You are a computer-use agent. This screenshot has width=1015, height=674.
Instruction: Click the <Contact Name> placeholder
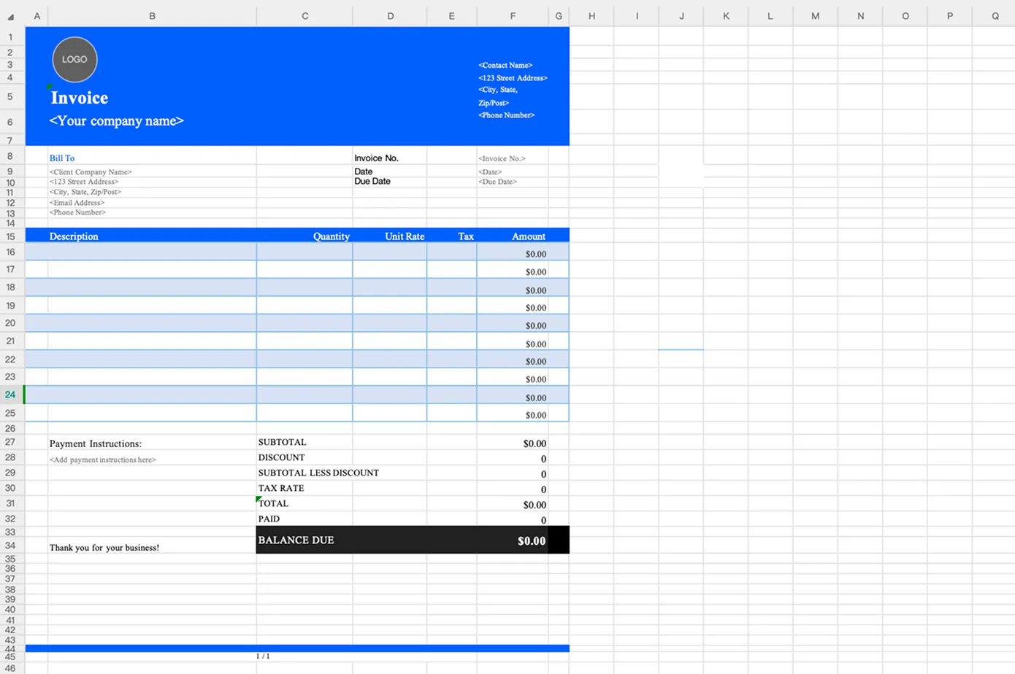pos(505,65)
